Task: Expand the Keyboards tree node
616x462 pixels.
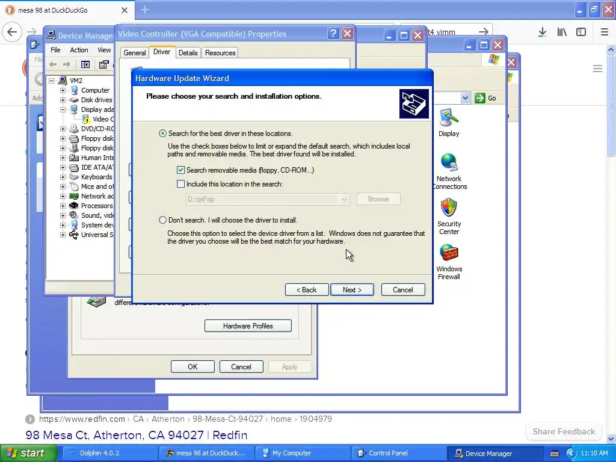Action: (63, 177)
